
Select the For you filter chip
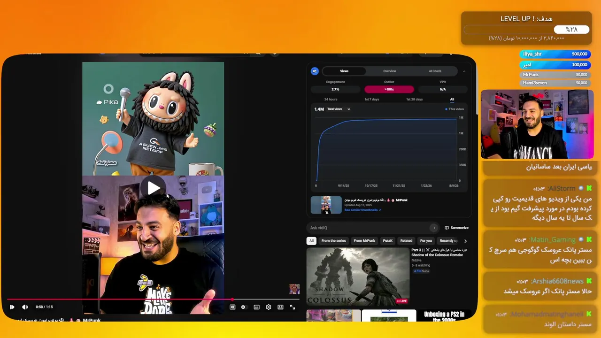tap(426, 241)
